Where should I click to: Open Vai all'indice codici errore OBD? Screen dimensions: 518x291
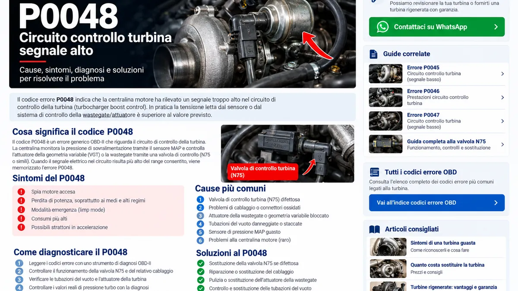tap(436, 203)
